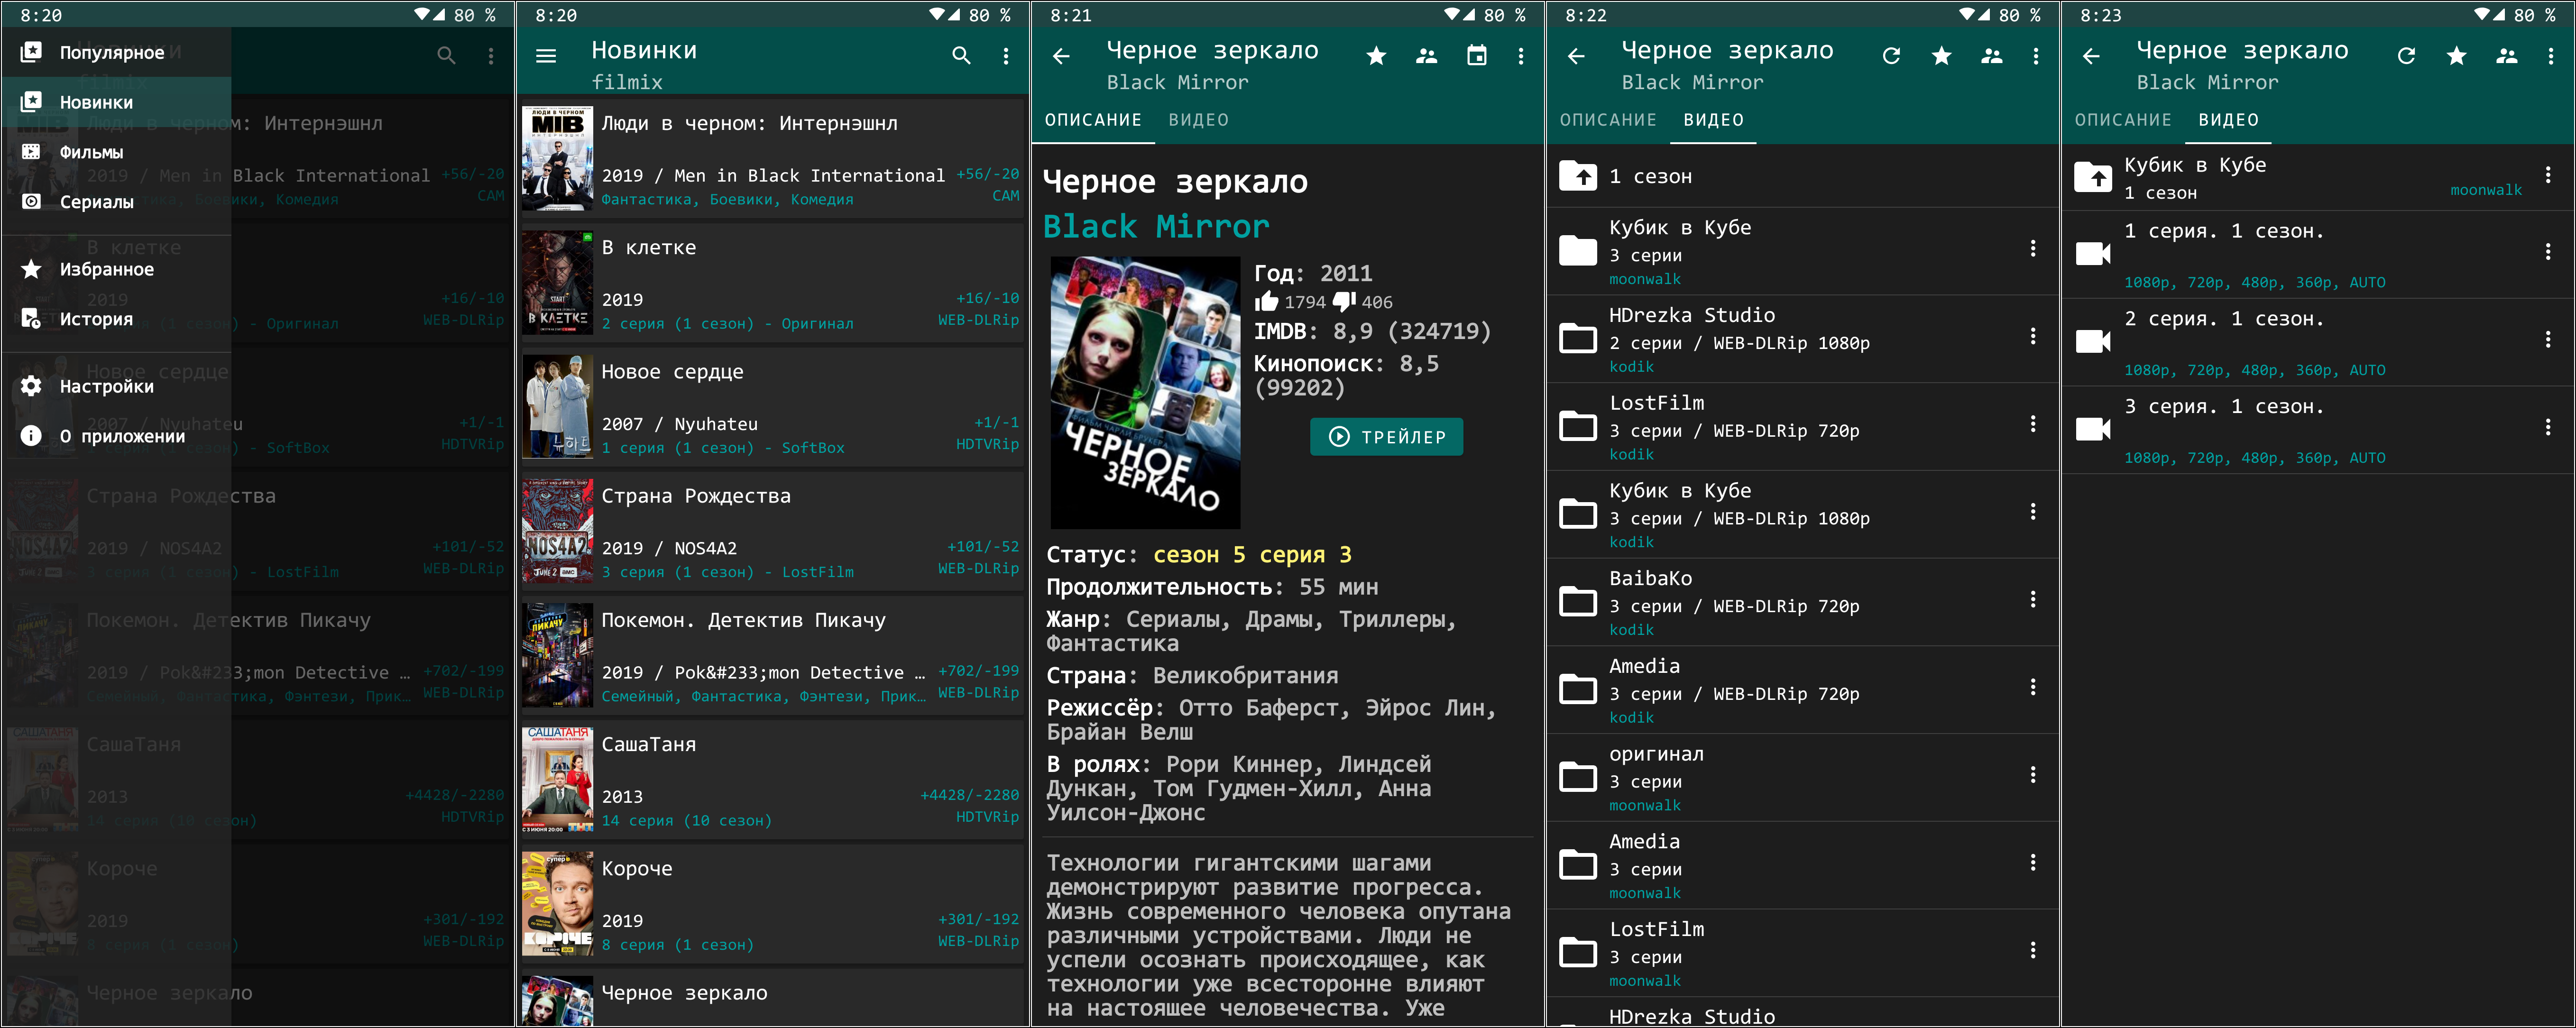Tap the status text 'сезон 5 серия 3'
The width and height of the screenshot is (2576, 1028).
[1252, 555]
